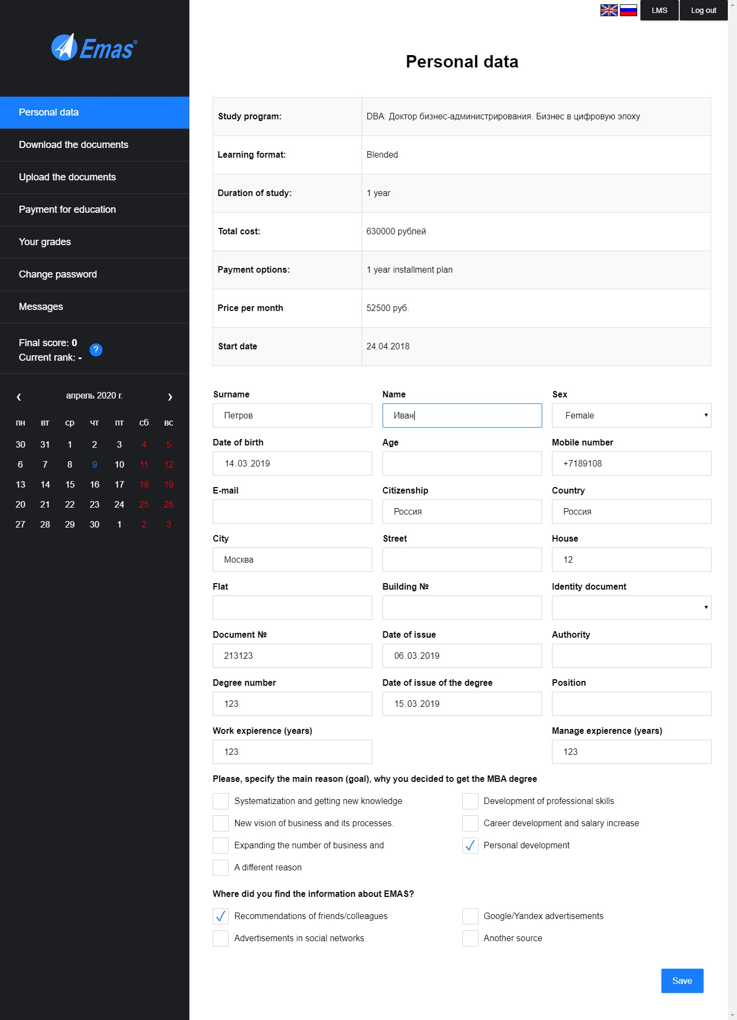Check Advertisements in social networks
The width and height of the screenshot is (737, 1020).
[221, 938]
